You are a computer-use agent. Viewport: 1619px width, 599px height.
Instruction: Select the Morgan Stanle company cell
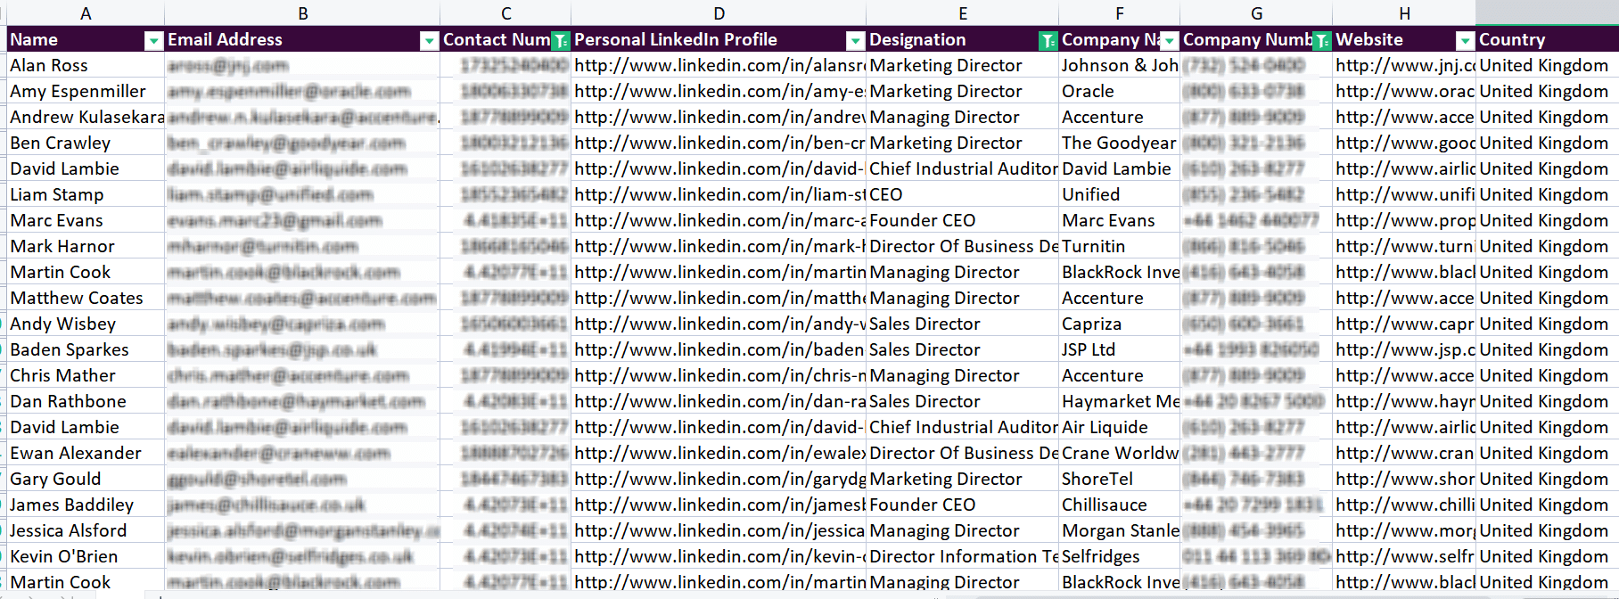click(1120, 530)
